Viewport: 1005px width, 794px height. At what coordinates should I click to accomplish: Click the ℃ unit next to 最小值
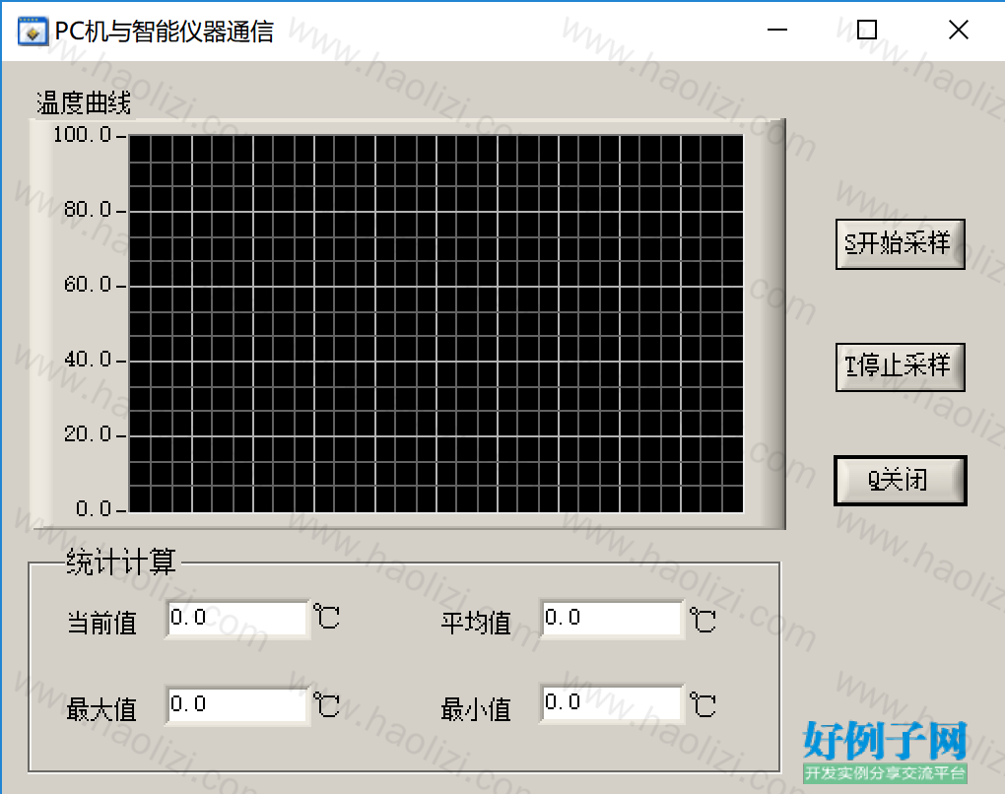(703, 705)
